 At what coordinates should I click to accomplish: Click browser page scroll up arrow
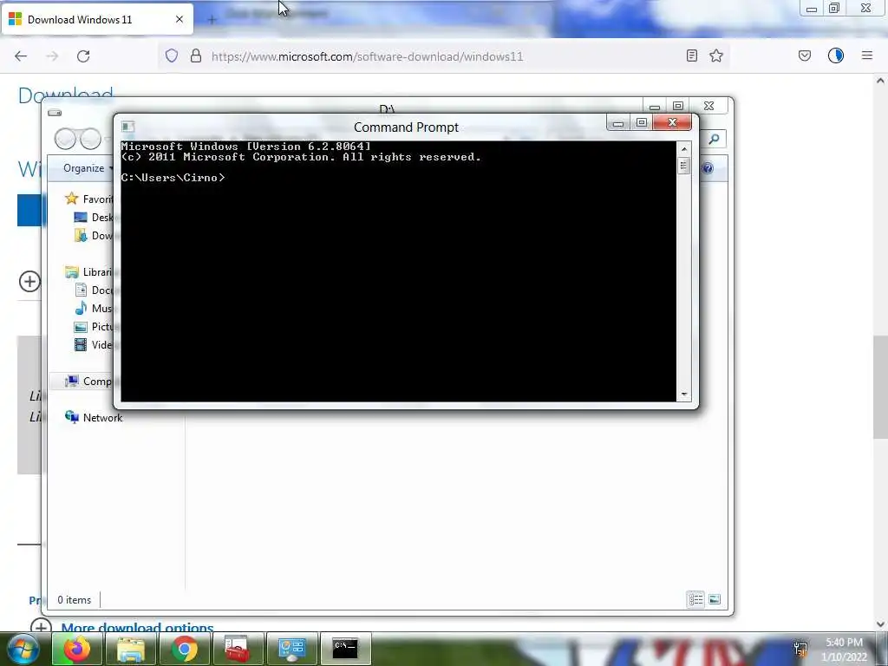[880, 81]
